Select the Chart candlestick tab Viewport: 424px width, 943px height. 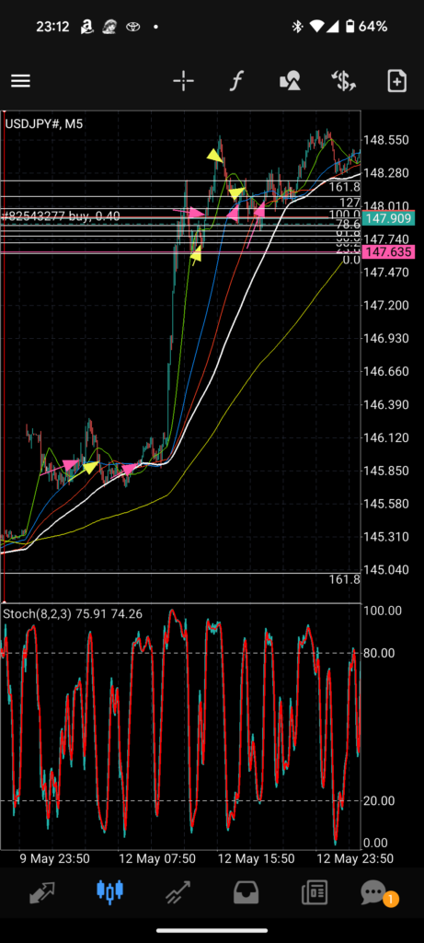tap(110, 891)
